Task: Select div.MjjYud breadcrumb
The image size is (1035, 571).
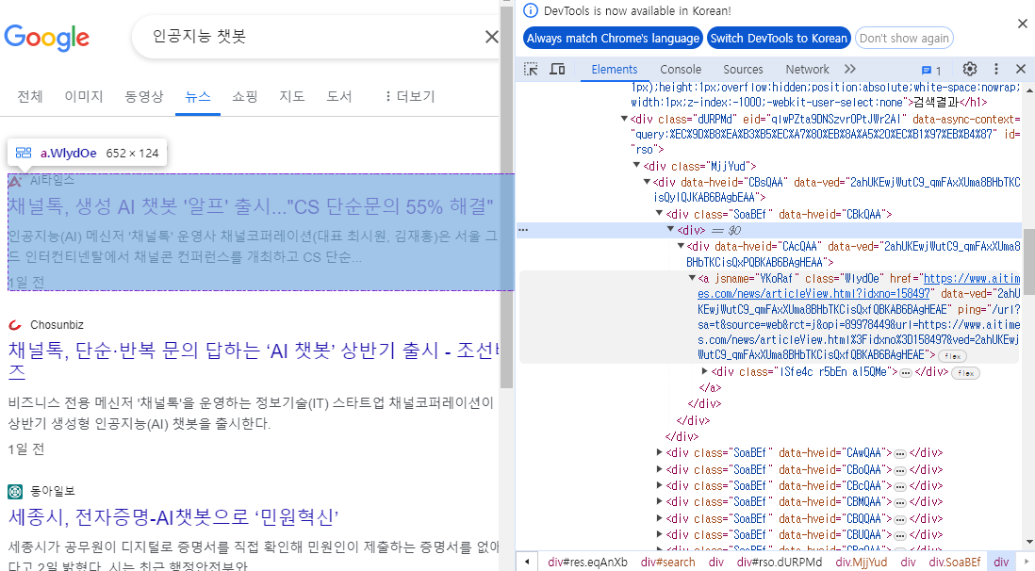Action: tap(862, 562)
